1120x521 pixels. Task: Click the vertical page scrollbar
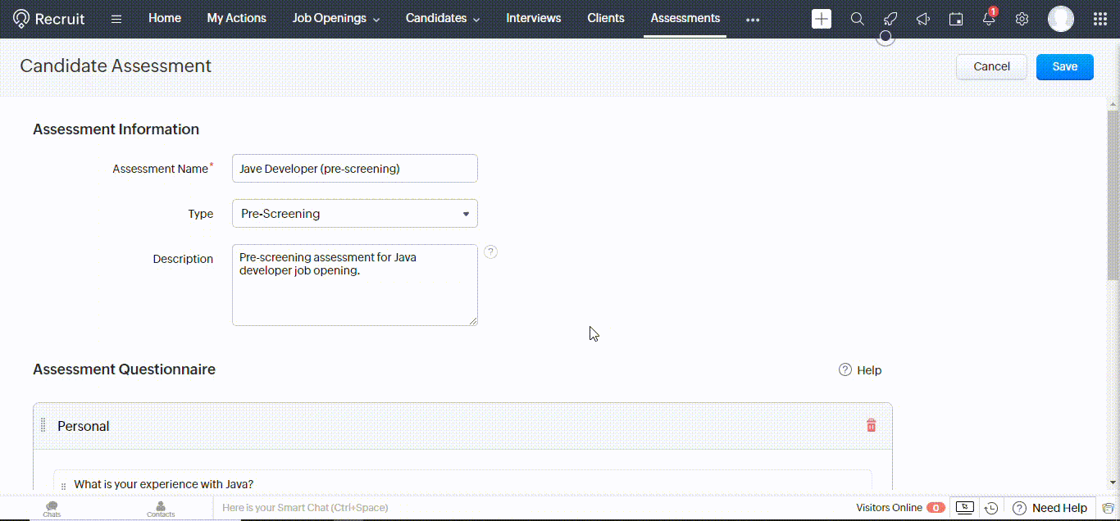coord(1113,197)
